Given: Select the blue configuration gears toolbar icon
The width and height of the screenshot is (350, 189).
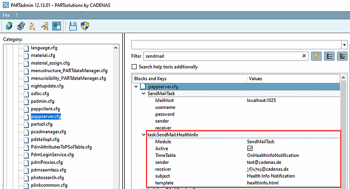Looking at the screenshot, I should point(56,26).
